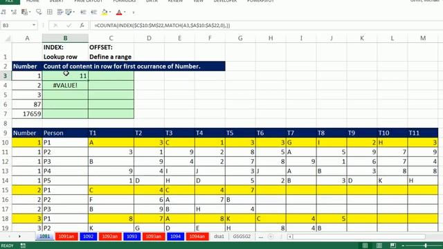Open the FILE tab
Viewport: 443px width, 249px height.
(x=10, y=1)
